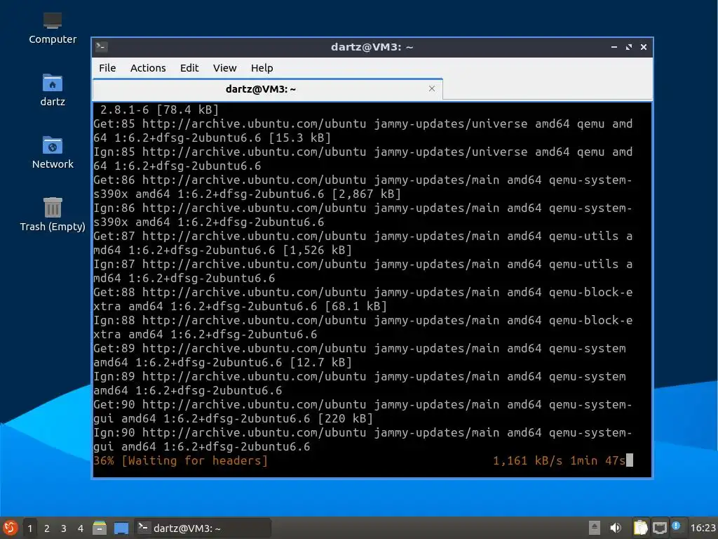
Task: Click the 16:23 panel clock
Action: [703, 528]
